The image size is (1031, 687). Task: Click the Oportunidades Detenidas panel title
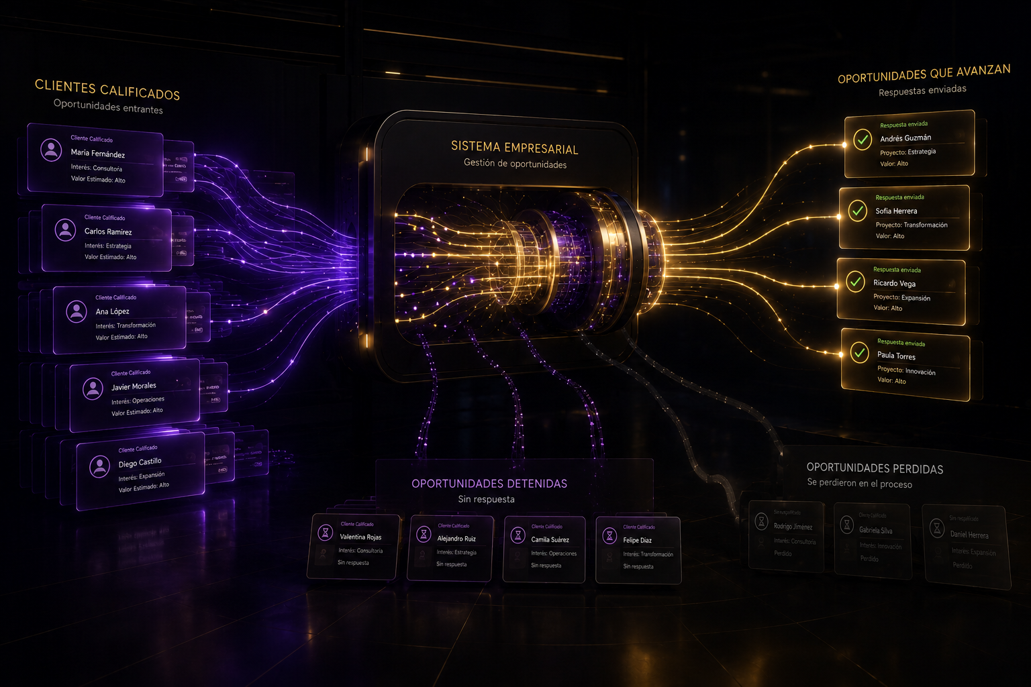(489, 484)
